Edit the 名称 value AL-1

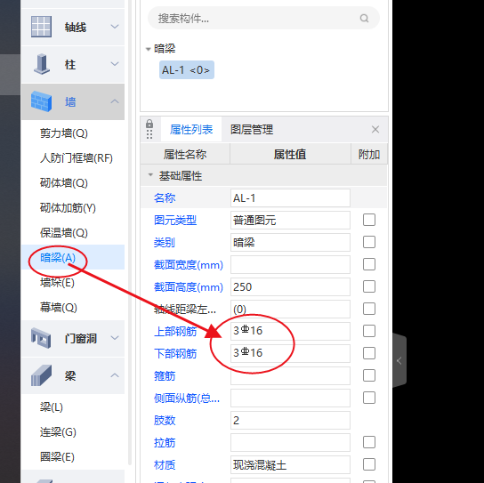290,197
